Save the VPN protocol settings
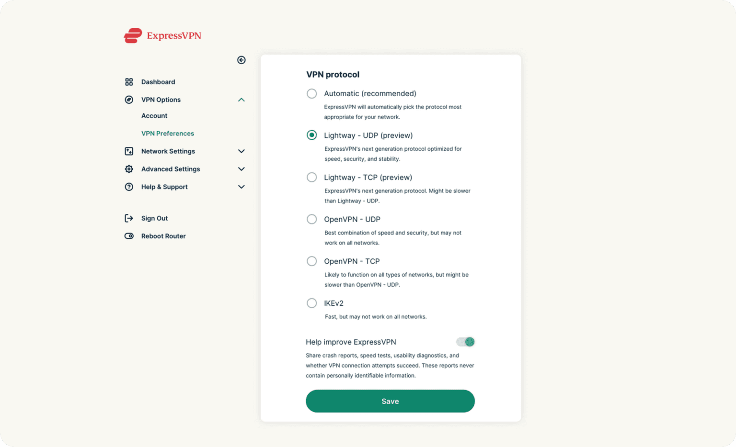The height and width of the screenshot is (447, 736). tap(390, 401)
